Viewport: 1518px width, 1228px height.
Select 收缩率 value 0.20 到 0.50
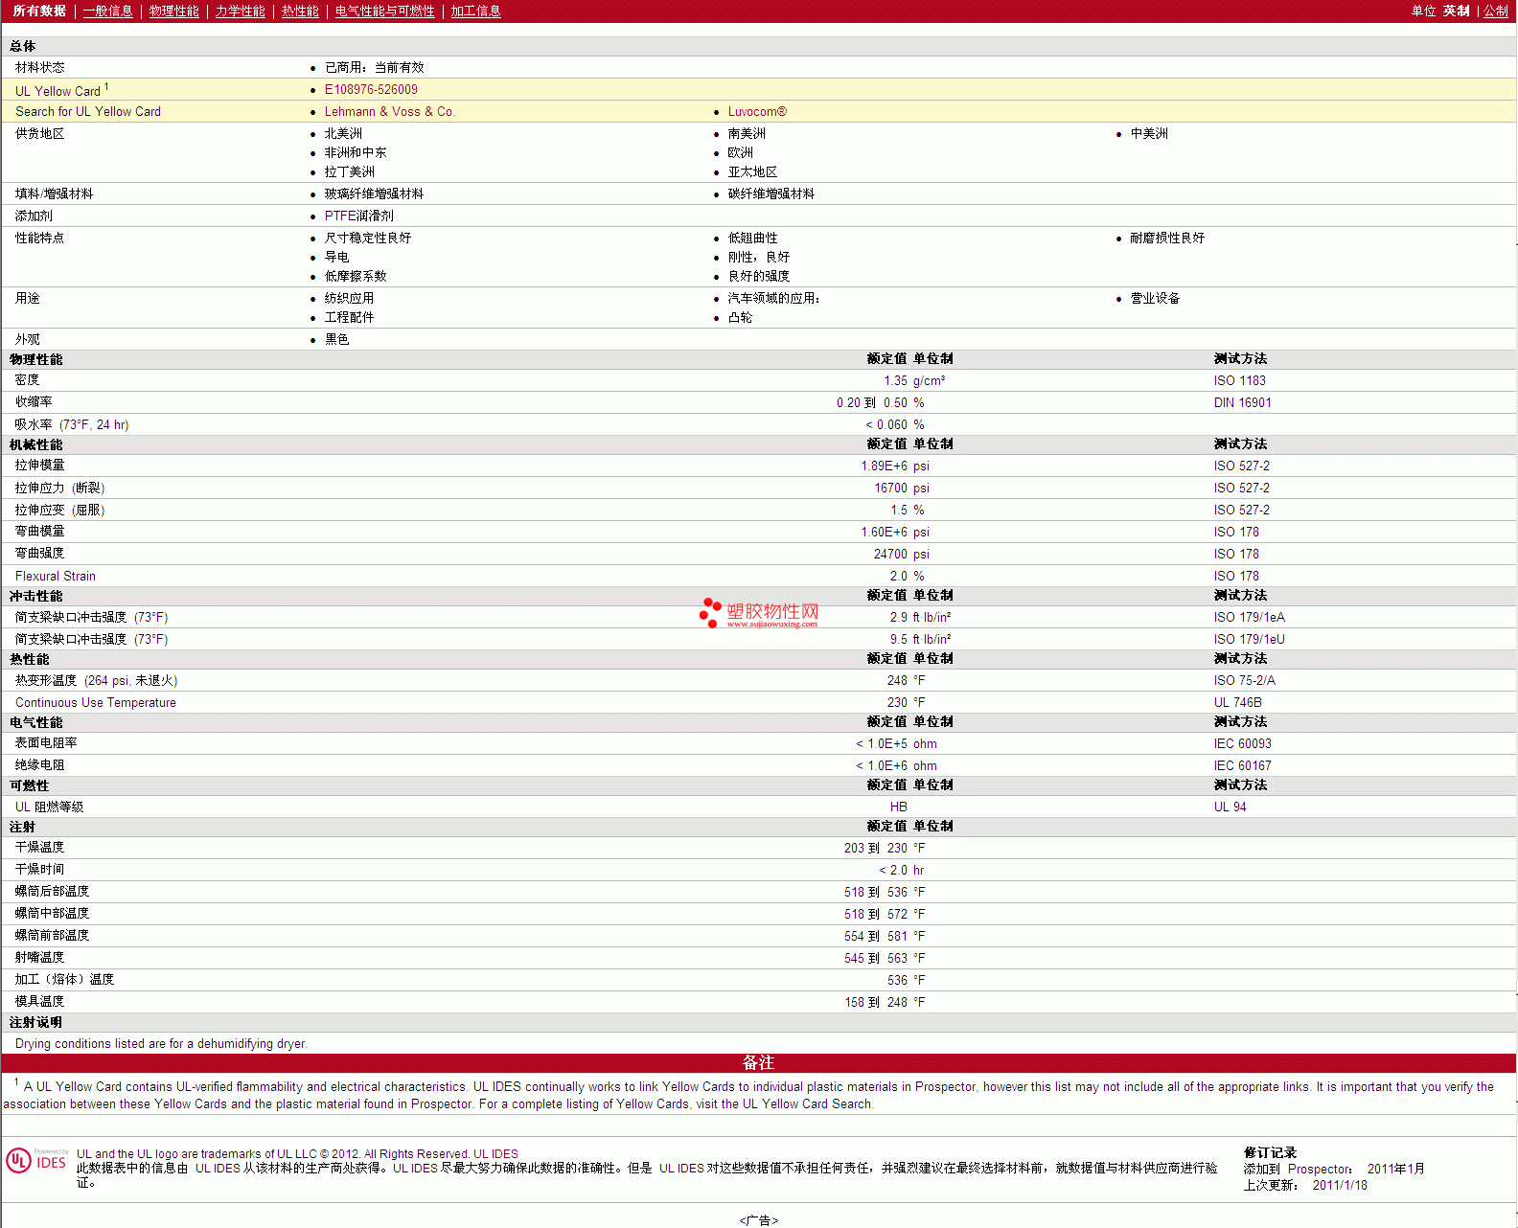tap(871, 402)
